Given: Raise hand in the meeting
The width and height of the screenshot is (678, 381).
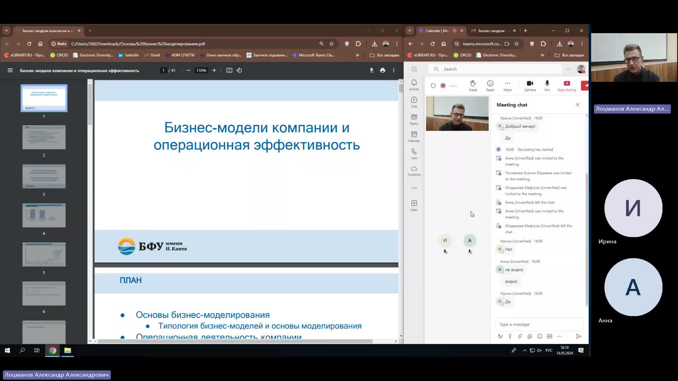Looking at the screenshot, I should [x=473, y=85].
